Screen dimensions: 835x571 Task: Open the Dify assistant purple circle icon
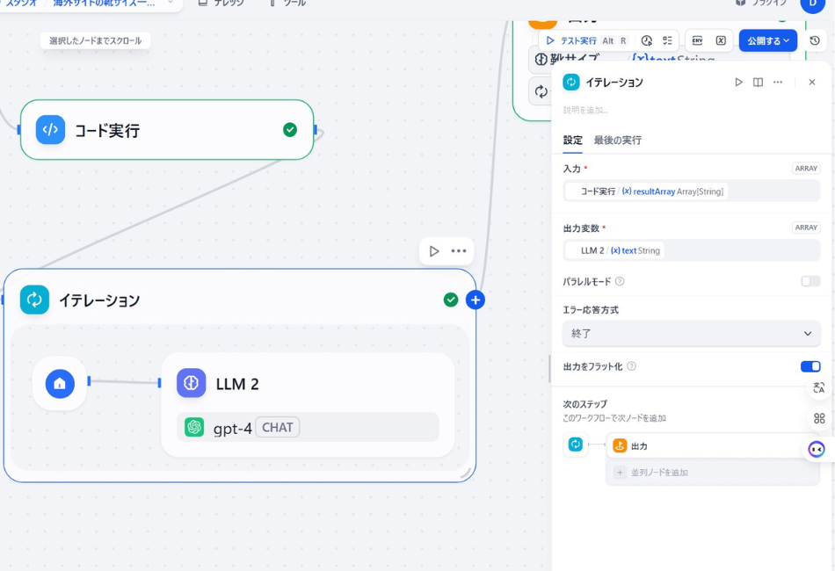[x=816, y=449]
